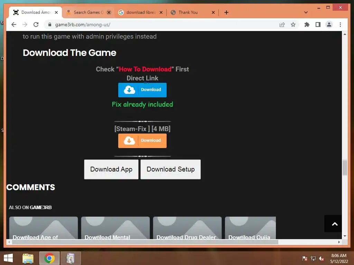Expand the tab search chevron
Screen dimensions: 354x265
pos(306,12)
